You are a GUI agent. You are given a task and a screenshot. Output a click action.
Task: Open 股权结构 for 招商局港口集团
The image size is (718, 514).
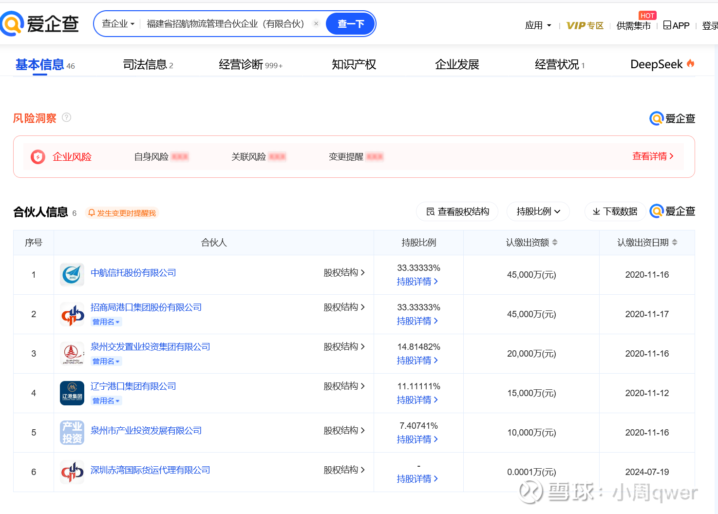pyautogui.click(x=344, y=307)
